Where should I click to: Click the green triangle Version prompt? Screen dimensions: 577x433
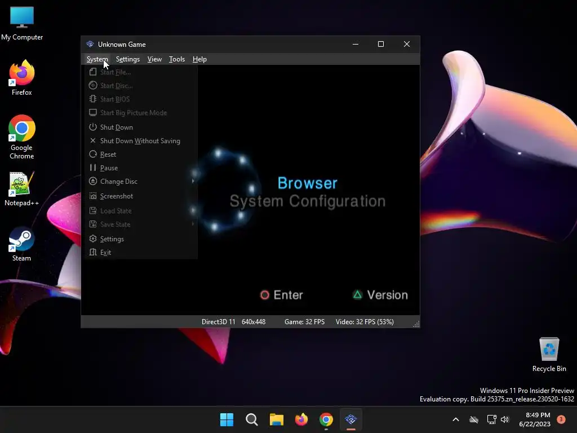(380, 295)
